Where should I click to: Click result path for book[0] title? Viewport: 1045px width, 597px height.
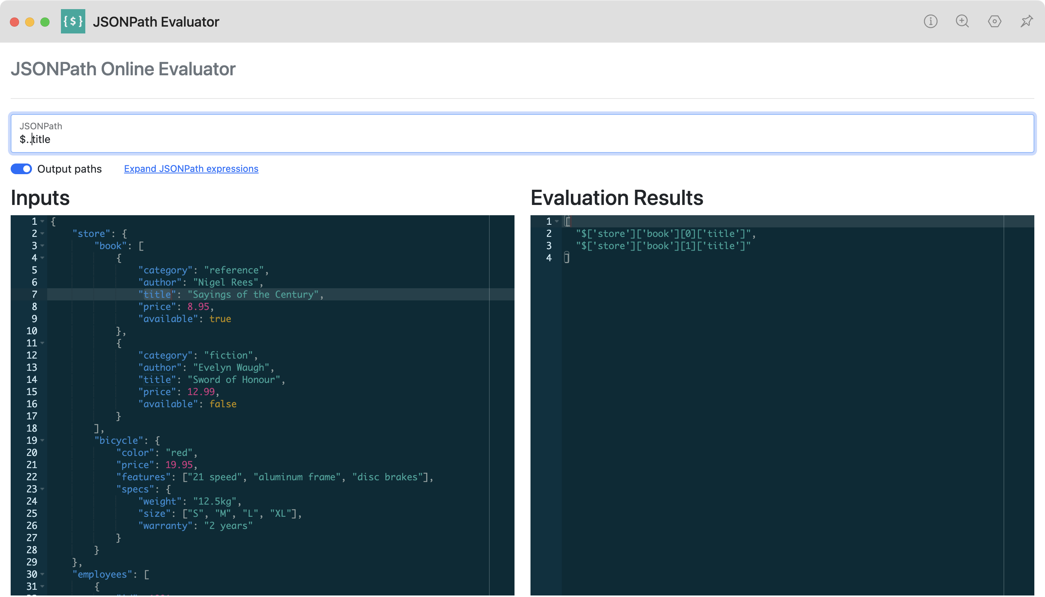[663, 234]
